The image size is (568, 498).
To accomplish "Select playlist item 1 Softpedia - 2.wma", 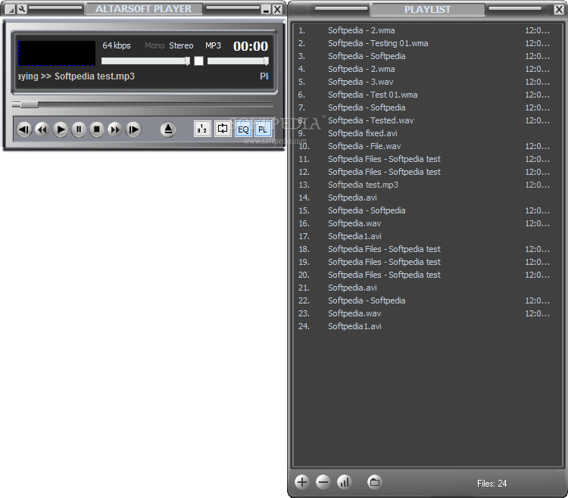I will [427, 30].
